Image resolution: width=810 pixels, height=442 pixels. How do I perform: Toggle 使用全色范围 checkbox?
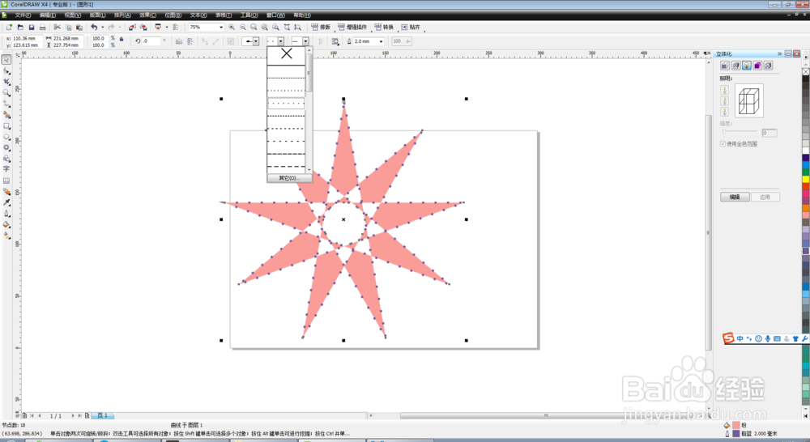723,143
